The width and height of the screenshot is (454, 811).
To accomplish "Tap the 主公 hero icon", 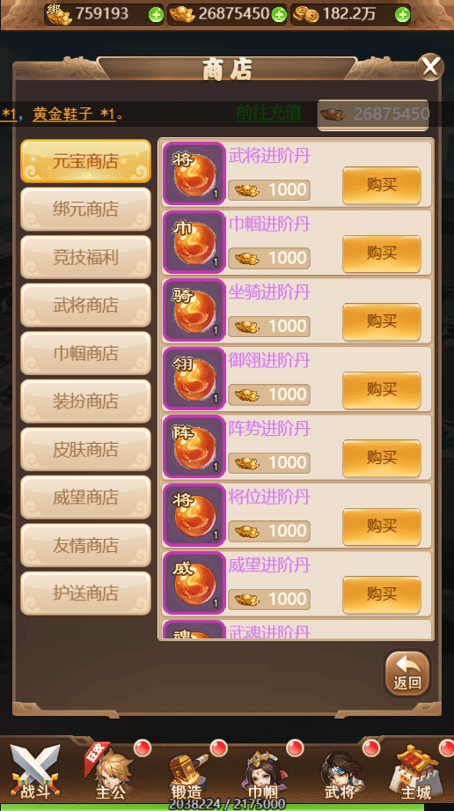I will coord(111,771).
